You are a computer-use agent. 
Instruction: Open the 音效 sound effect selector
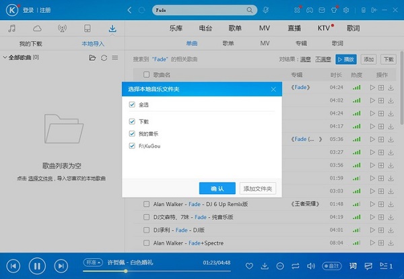click(x=332, y=266)
